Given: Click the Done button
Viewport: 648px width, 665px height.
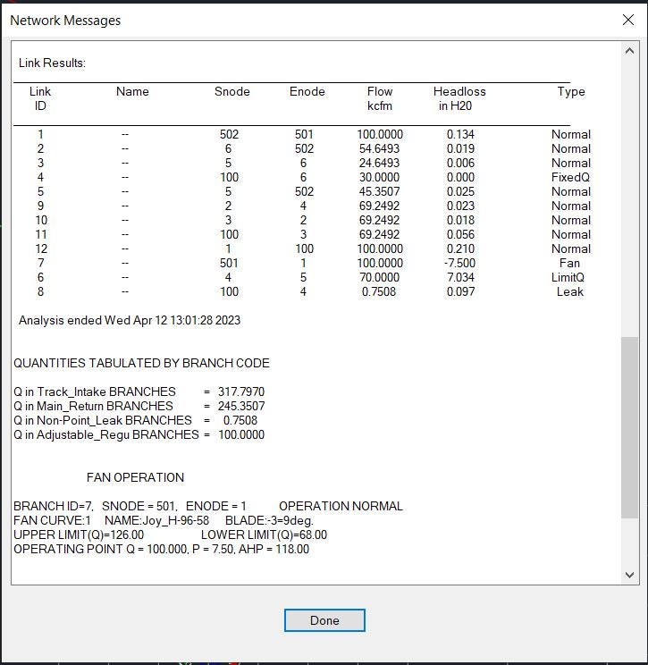Looking at the screenshot, I should coord(324,620).
